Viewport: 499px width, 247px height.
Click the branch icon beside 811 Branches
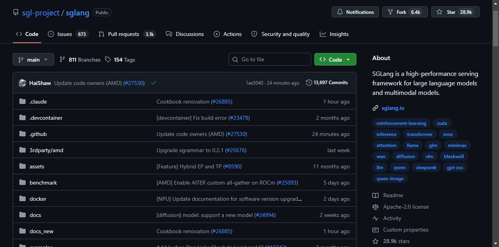(62, 59)
